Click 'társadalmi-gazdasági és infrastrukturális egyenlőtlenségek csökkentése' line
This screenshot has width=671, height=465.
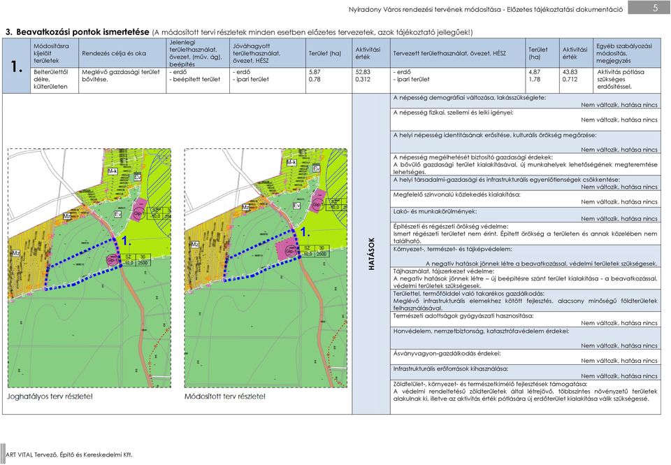506,180
